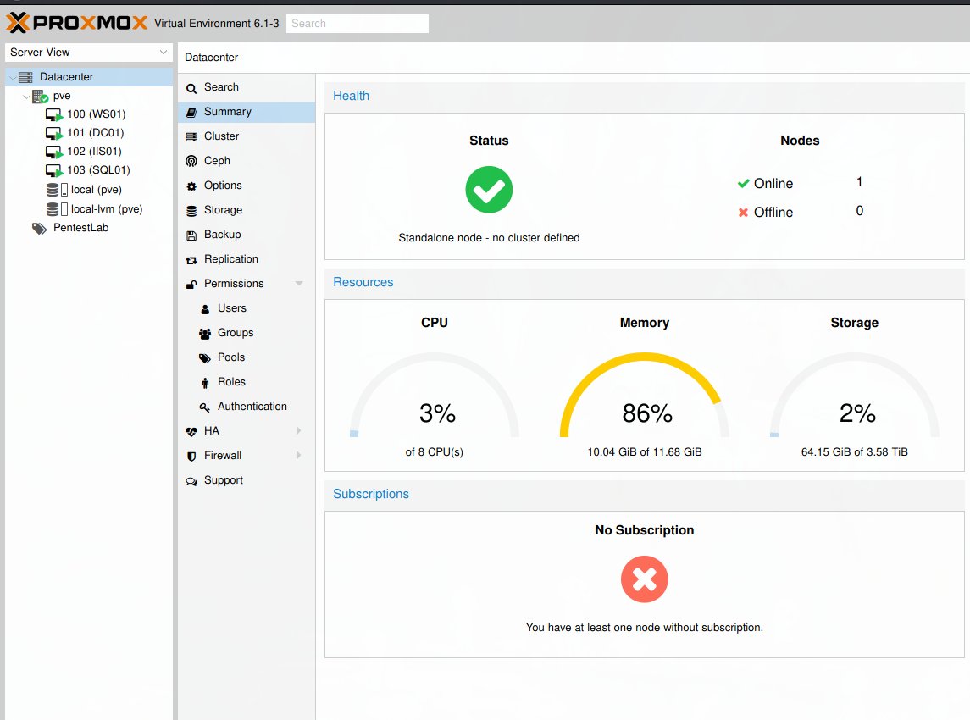Click the Ceph icon
This screenshot has width=970, height=720.
pos(191,162)
